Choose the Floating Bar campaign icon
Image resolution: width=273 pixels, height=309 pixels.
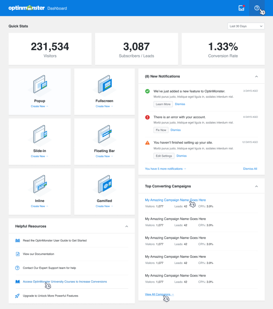[x=105, y=135]
